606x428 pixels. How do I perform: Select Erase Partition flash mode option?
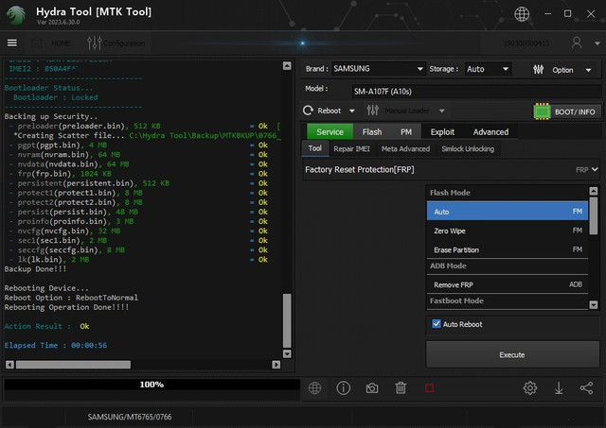(508, 249)
